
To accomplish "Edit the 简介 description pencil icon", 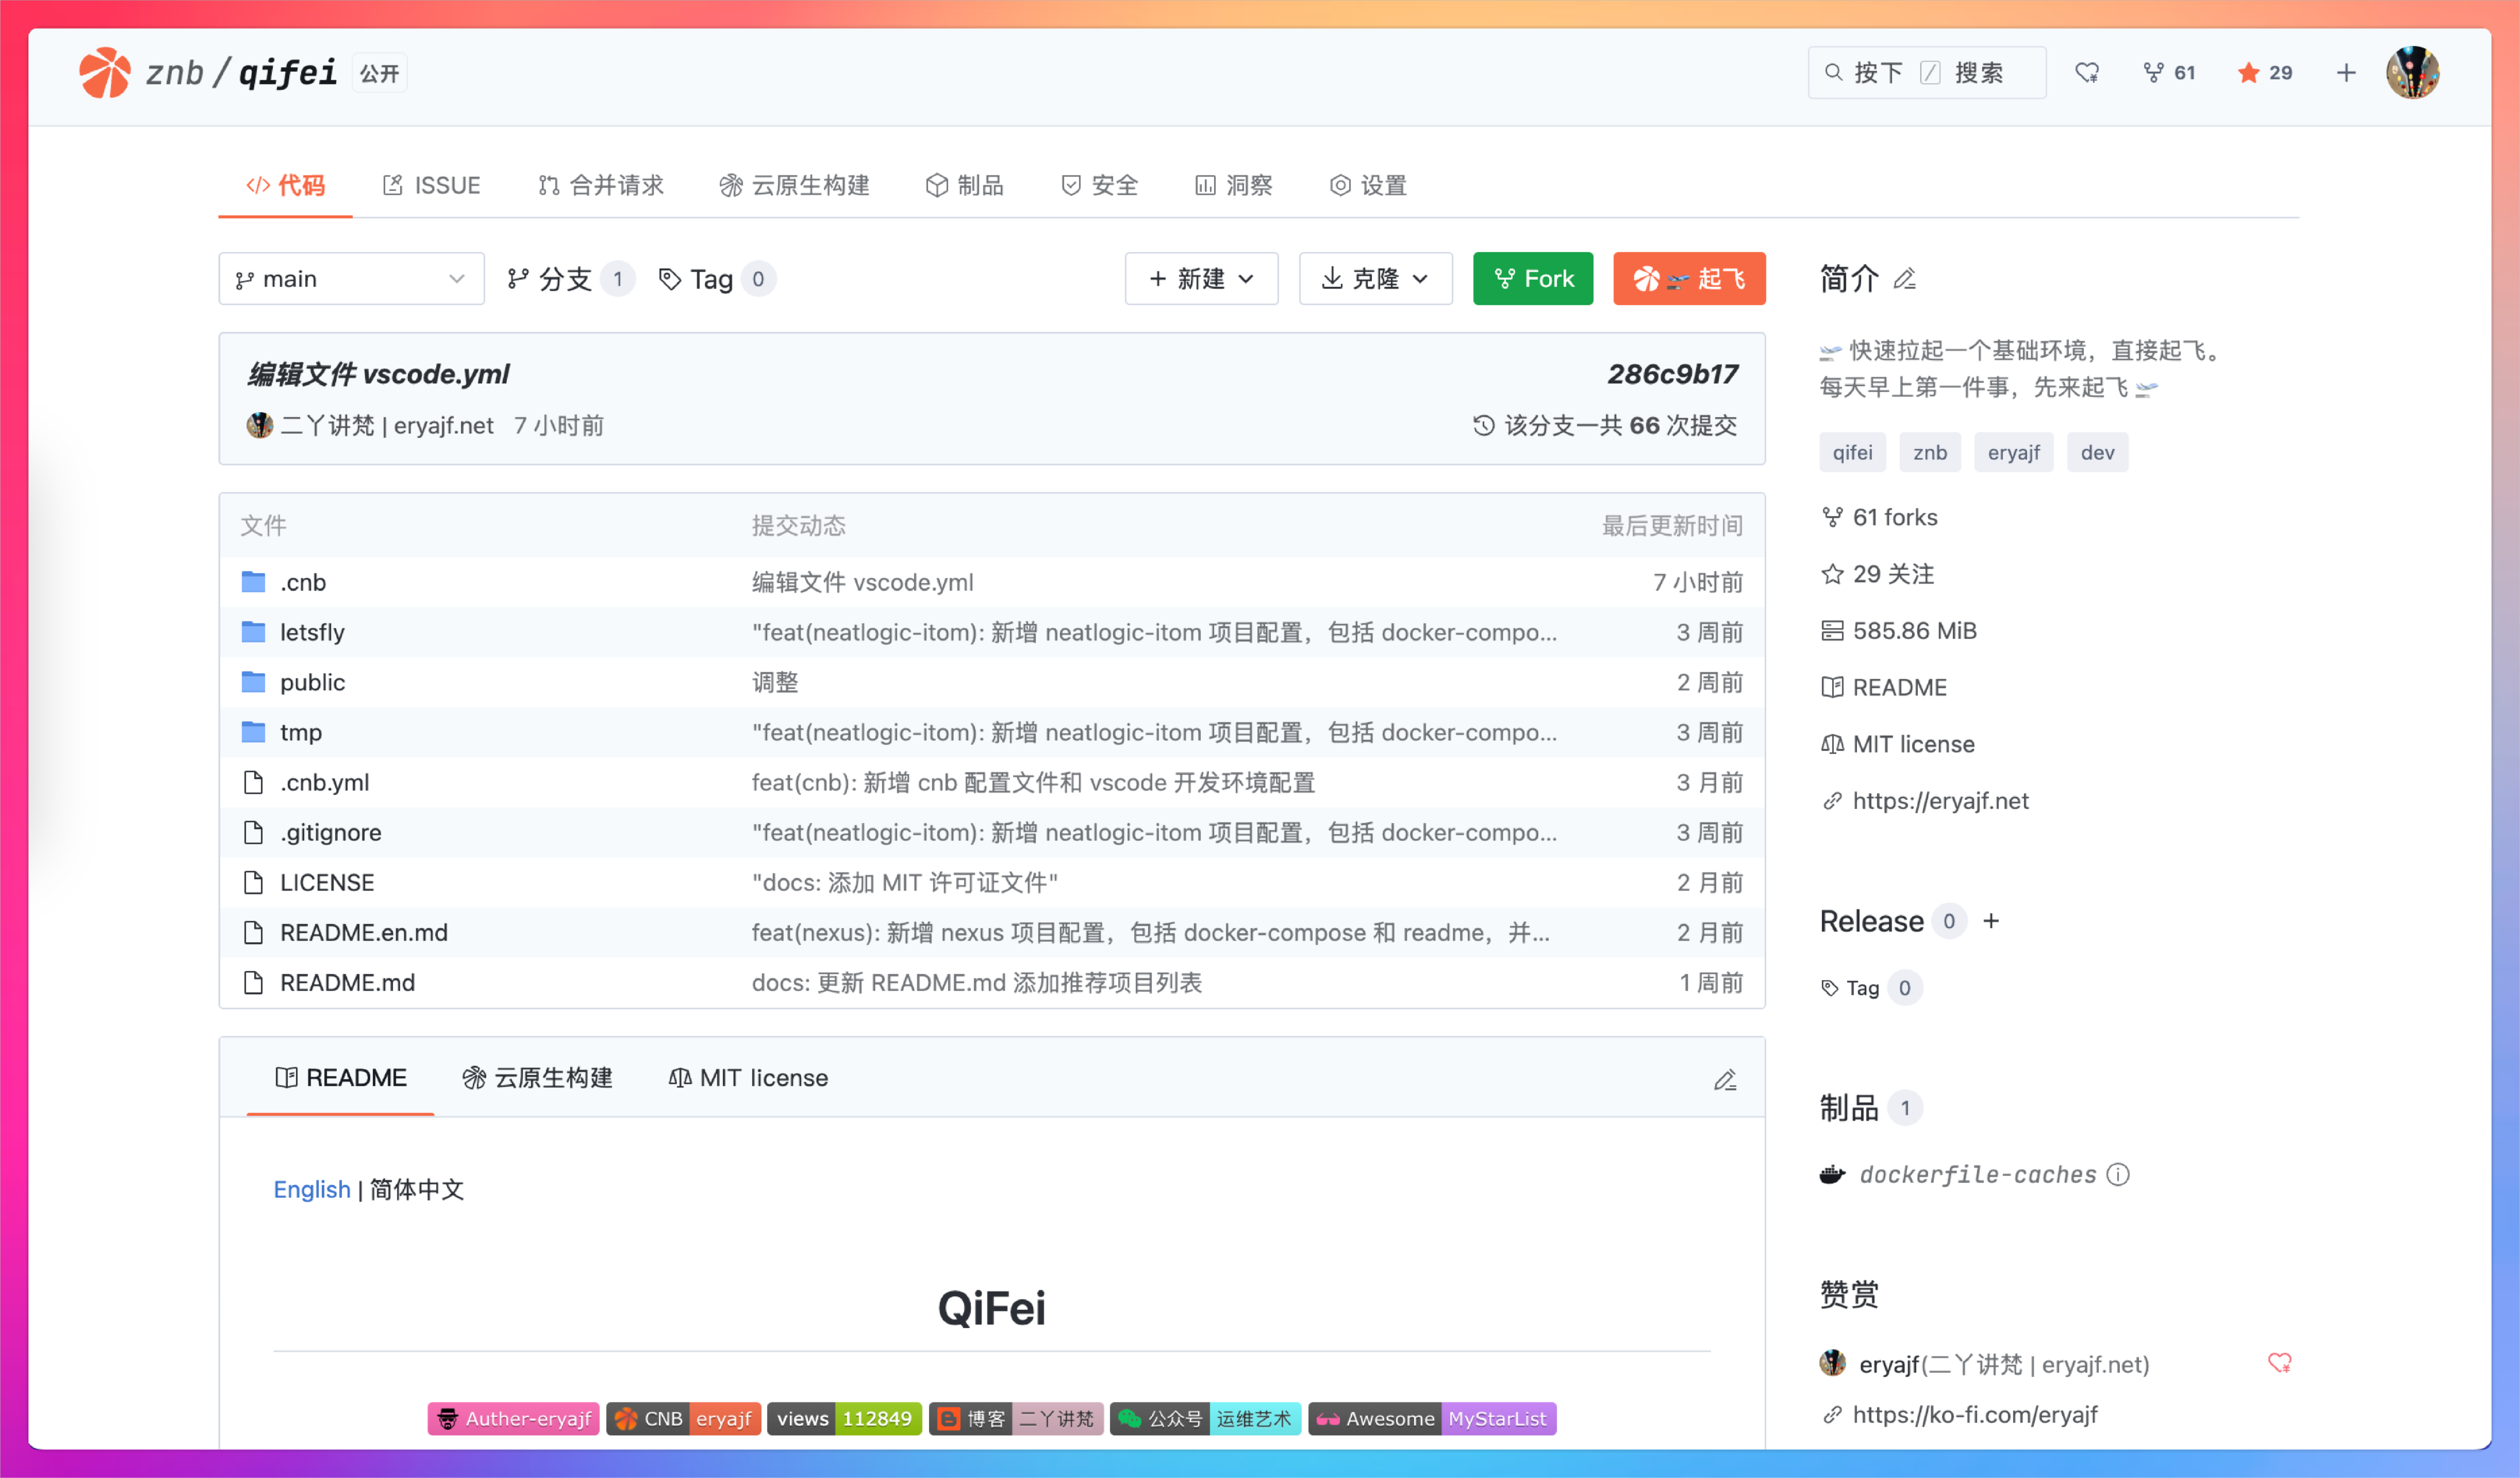I will (1905, 279).
